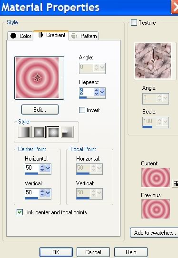Select the Radial gradient style icon
This screenshot has width=178, height=258.
click(x=67, y=132)
